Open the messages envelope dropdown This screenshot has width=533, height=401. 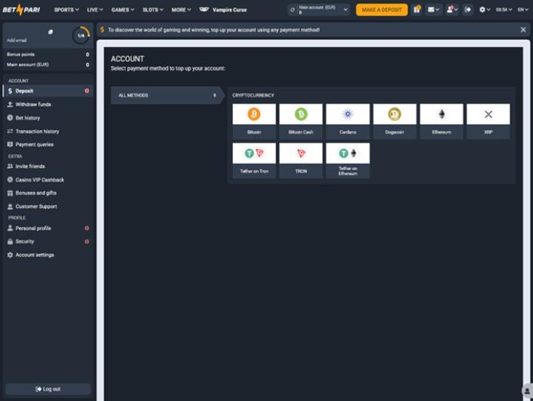click(x=433, y=10)
